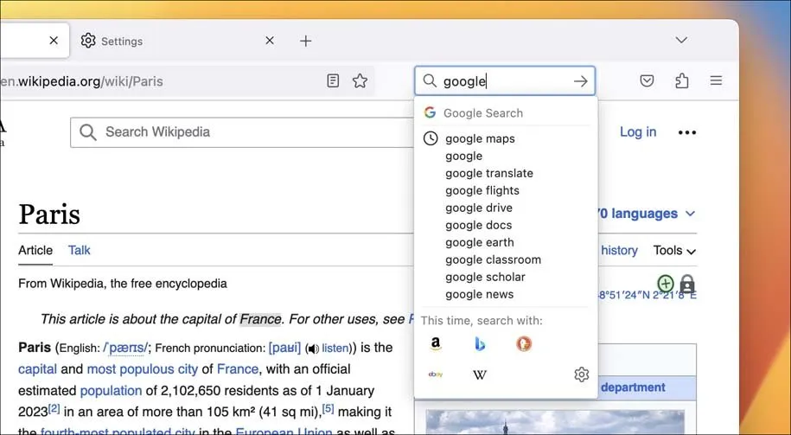Screen dimensions: 791x435
Task: Search with the Bing icon
Action: coord(480,344)
